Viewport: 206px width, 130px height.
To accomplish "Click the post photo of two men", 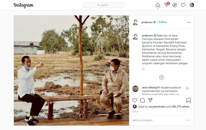I will 71,70.
